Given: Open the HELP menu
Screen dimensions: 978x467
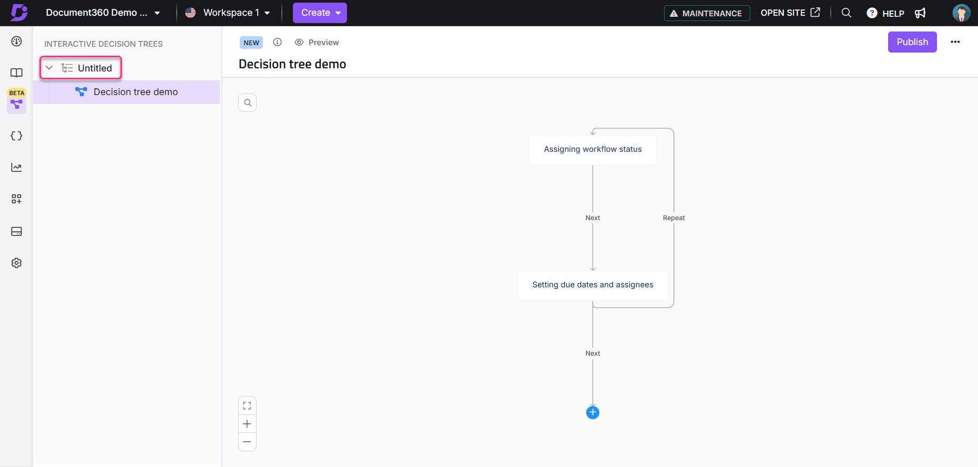Looking at the screenshot, I should 885,13.
